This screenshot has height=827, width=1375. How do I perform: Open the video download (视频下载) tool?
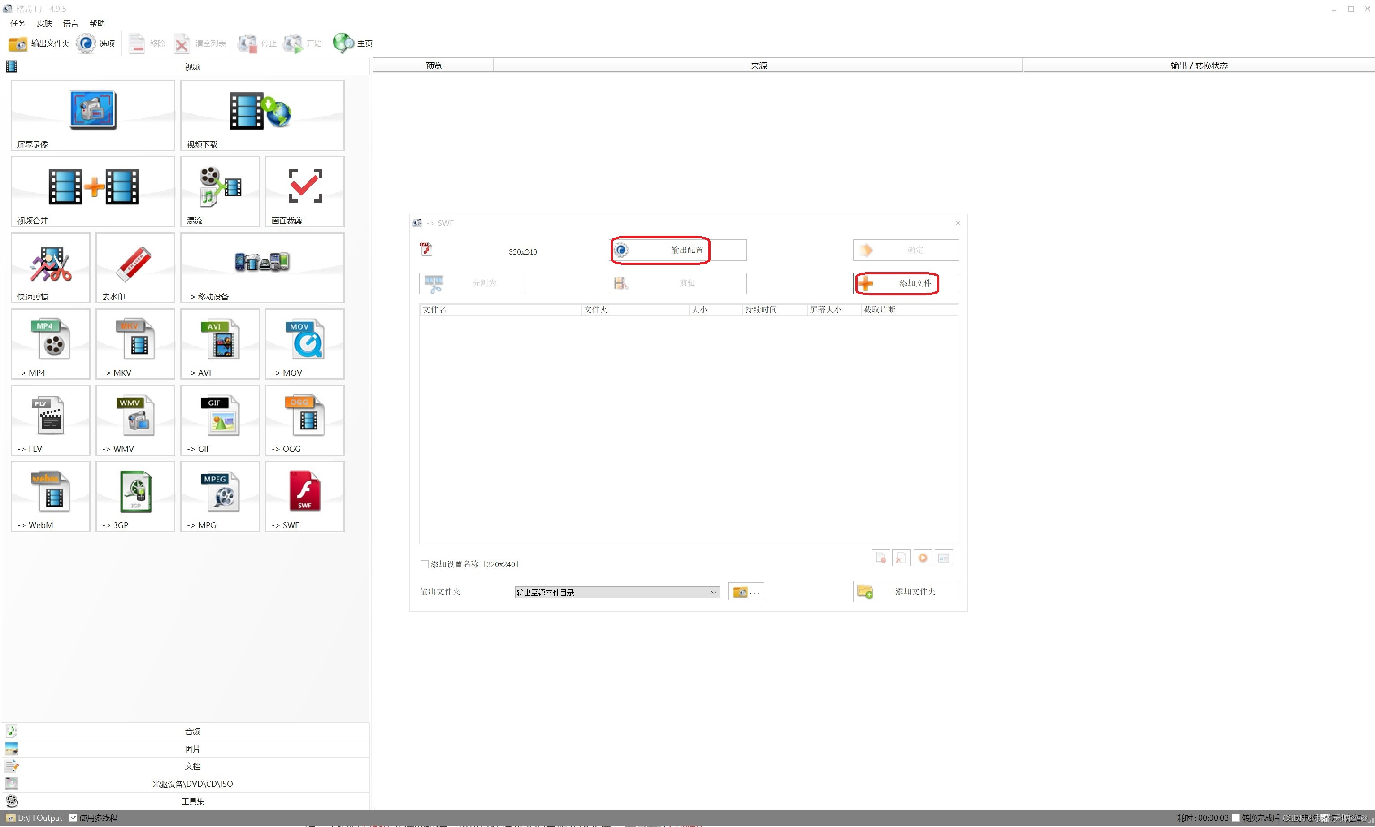[262, 114]
